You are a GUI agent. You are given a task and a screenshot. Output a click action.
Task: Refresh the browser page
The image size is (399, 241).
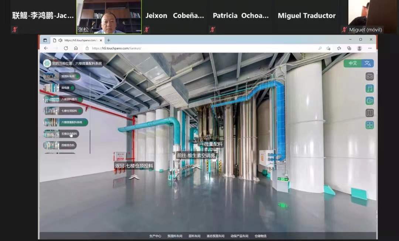coord(66,48)
